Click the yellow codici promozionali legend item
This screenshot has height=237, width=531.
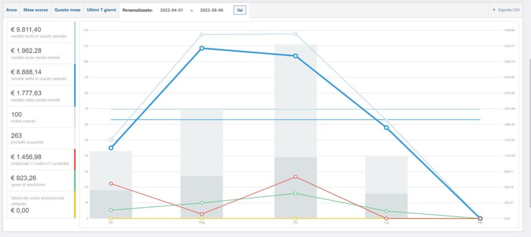[x=41, y=204]
